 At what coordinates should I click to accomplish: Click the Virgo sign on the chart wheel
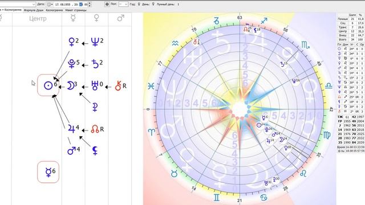click(x=327, y=136)
